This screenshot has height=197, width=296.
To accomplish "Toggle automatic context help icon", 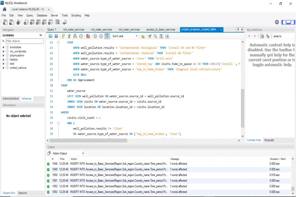I will (x=268, y=36).
